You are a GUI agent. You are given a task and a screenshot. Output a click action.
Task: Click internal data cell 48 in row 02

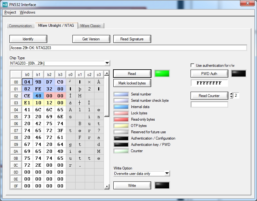38,96
